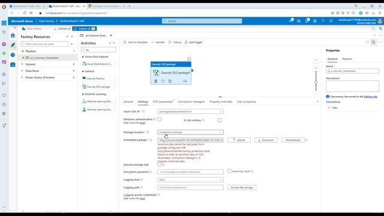Open Azure-SSIS IR dropdown
This screenshot has width=384, height=216.
pyautogui.click(x=190, y=112)
